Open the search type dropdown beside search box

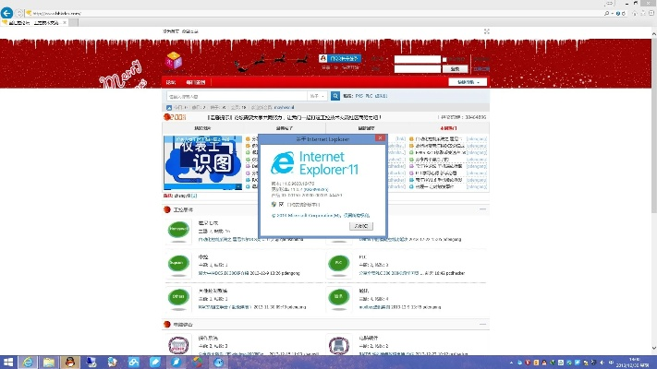click(317, 96)
